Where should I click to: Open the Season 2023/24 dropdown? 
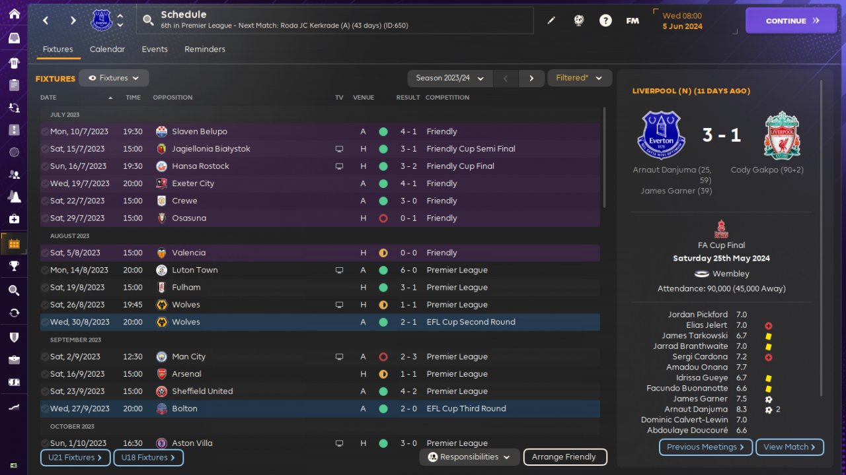[x=449, y=78]
